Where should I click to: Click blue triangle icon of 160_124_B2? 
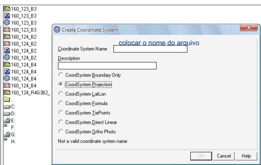[7, 50]
